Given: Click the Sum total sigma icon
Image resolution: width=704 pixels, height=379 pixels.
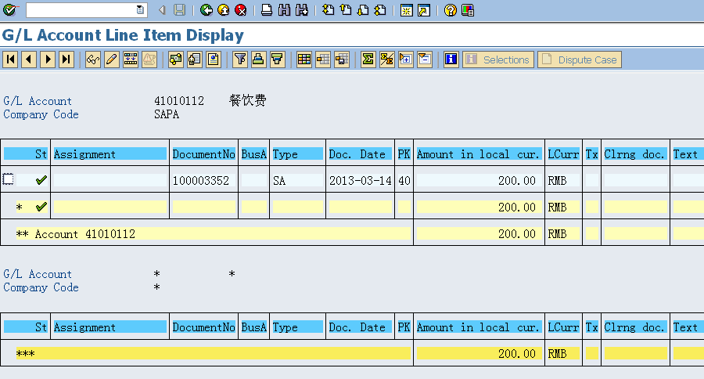Looking at the screenshot, I should coord(368,60).
